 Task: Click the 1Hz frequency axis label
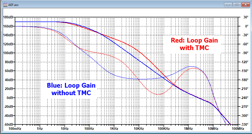click(40, 129)
